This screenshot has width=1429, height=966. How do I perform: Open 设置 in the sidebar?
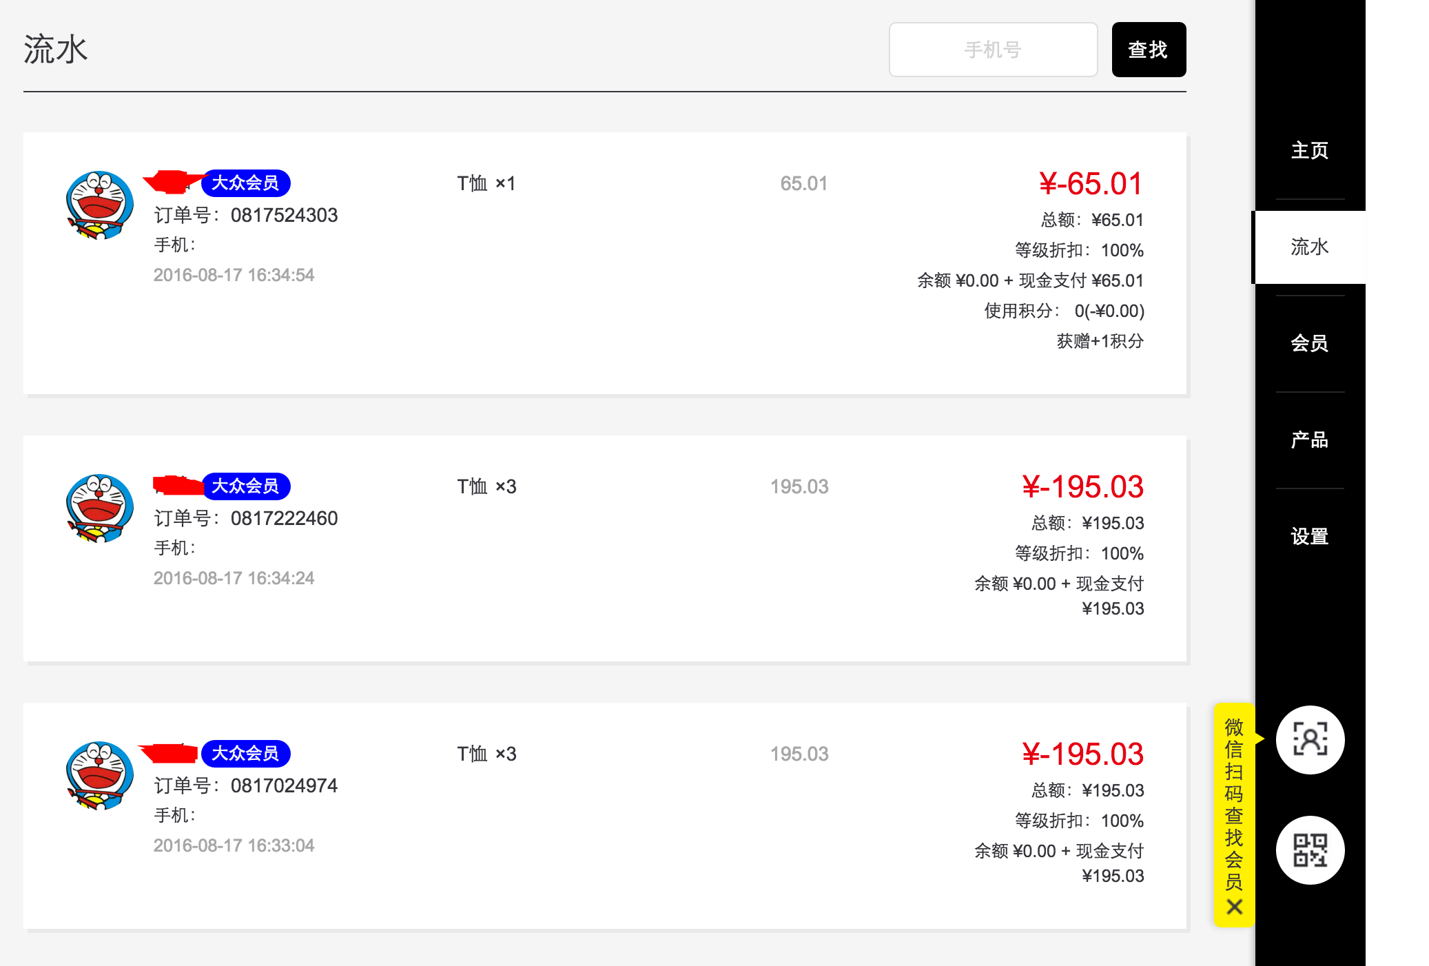(1310, 536)
